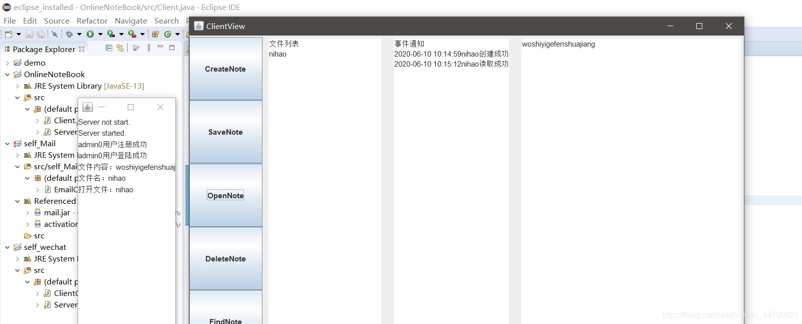Viewport: 802px width, 324px height.
Task: Collapse the self_Mail project
Action: click(x=8, y=143)
